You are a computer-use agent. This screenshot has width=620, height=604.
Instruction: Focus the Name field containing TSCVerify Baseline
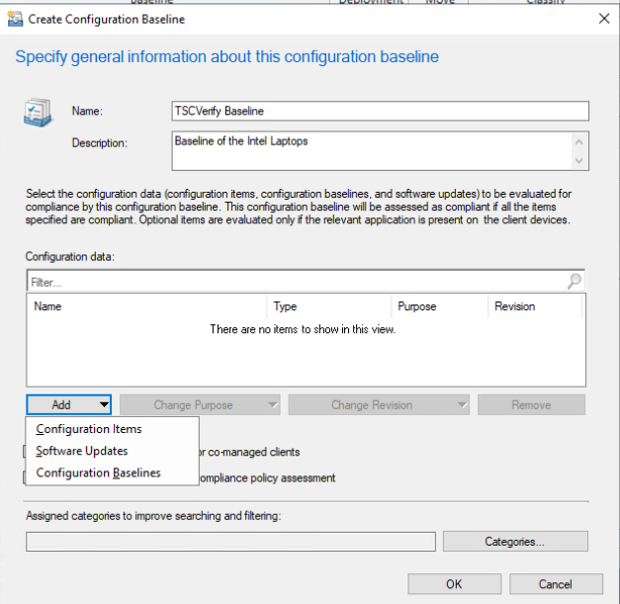coord(380,111)
